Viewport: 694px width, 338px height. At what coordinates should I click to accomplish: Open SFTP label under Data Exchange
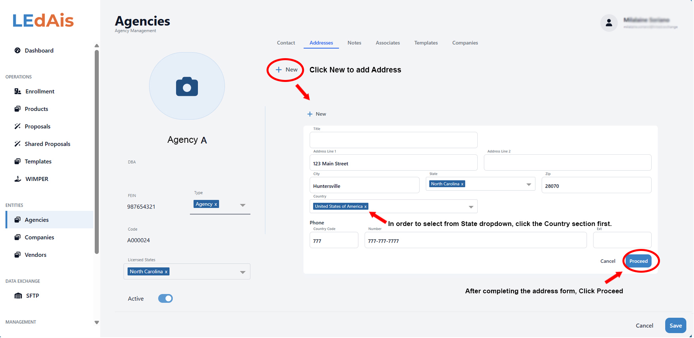[32, 296]
